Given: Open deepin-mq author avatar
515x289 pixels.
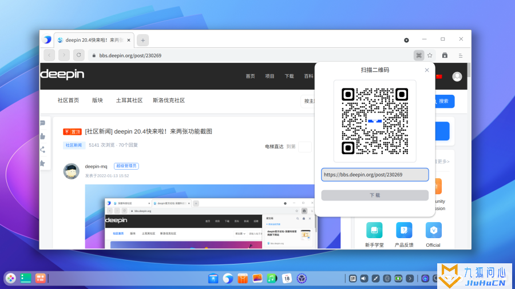Looking at the screenshot, I should (x=72, y=171).
